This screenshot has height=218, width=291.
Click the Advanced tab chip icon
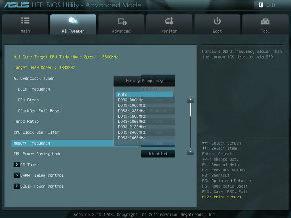click(x=121, y=21)
